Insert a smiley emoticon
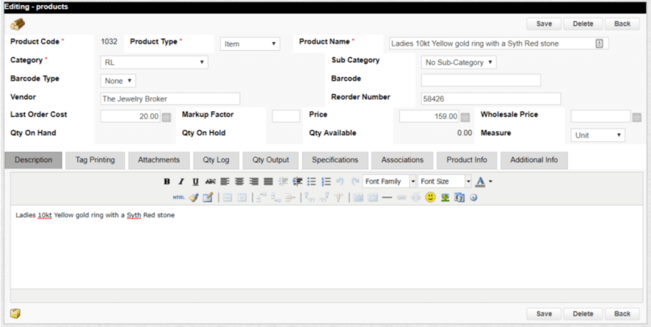Screen dimensions: 651x327 [x=430, y=197]
